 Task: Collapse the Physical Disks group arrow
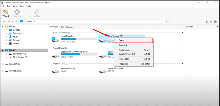click(x=182, y=64)
